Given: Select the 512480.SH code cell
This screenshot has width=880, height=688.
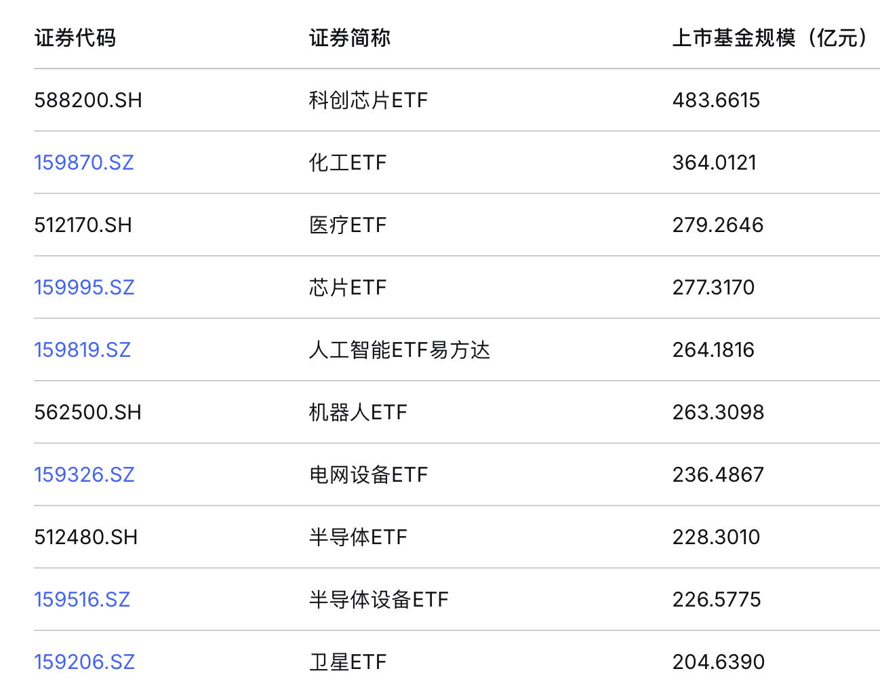Looking at the screenshot, I should click(x=85, y=537).
